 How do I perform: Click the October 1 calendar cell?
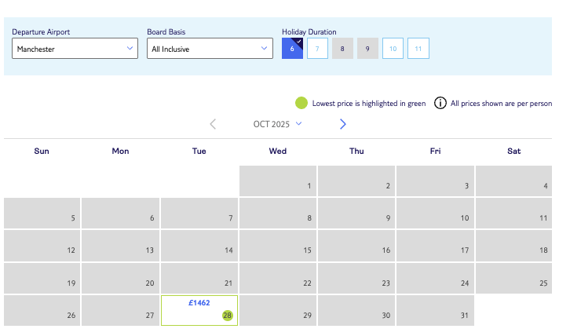pyautogui.click(x=278, y=181)
